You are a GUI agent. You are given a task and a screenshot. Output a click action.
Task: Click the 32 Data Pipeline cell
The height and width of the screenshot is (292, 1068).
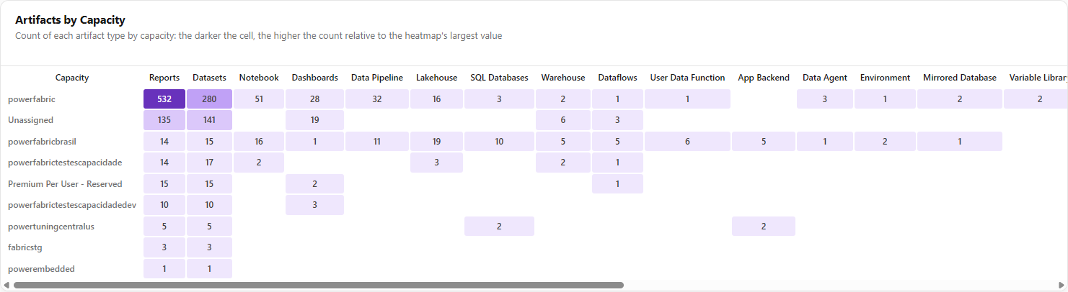click(377, 99)
